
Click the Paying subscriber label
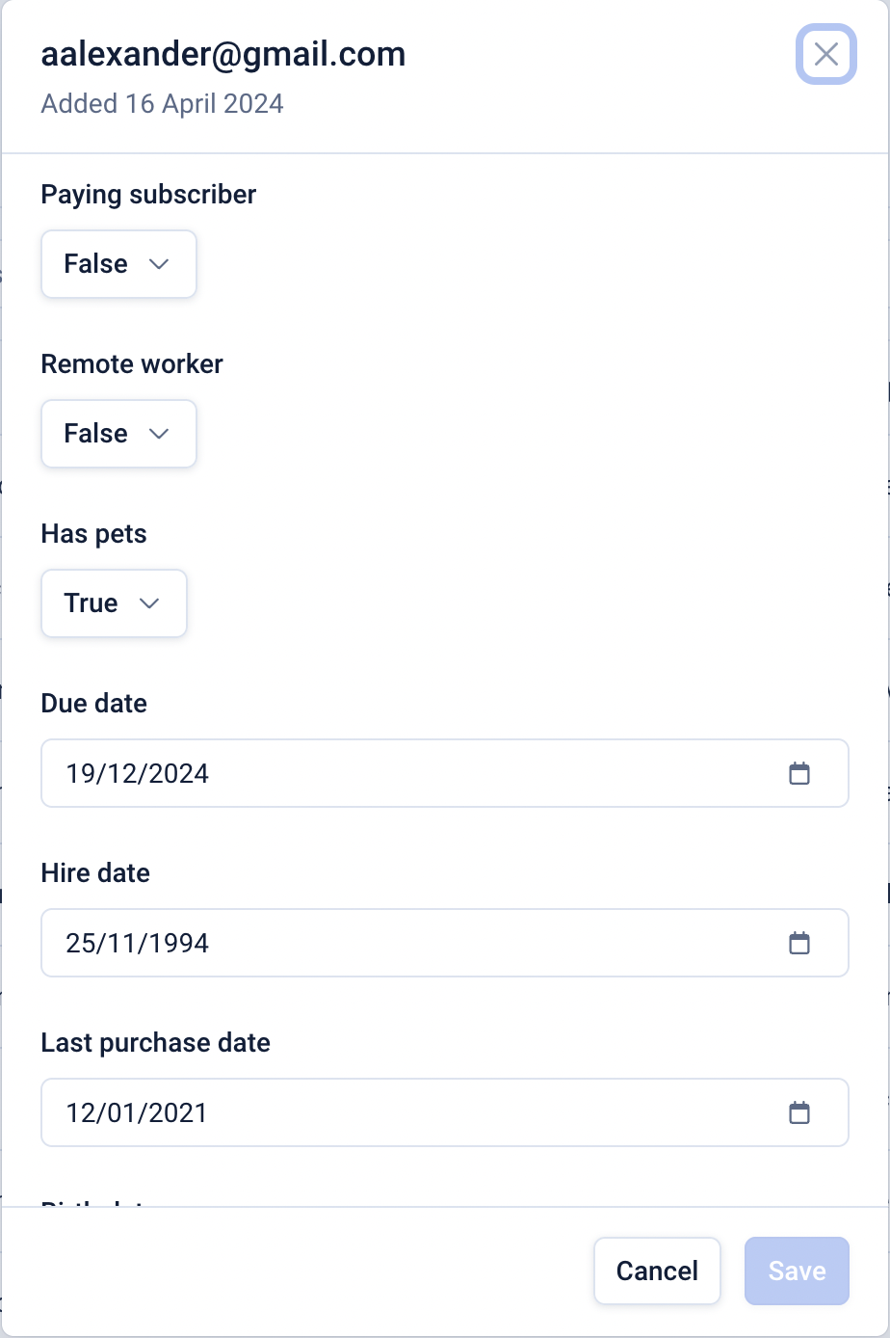click(x=148, y=195)
